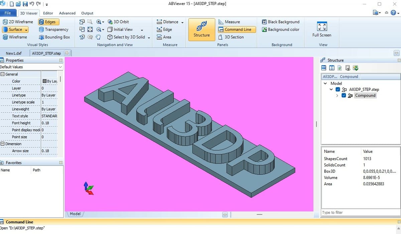The height and width of the screenshot is (234, 401).
Task: Select Wireframe visual style
Action: coord(15,37)
